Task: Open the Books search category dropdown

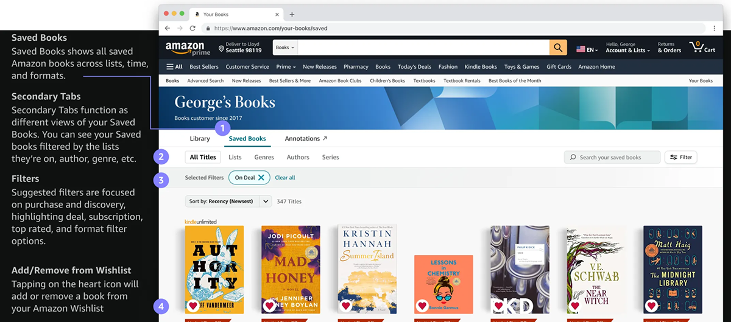Action: click(285, 47)
